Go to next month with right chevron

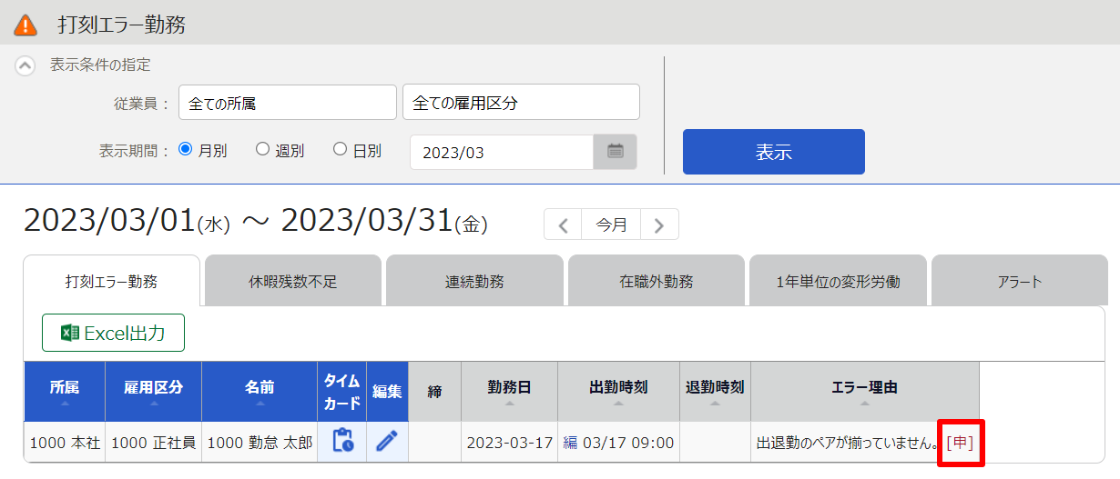tap(659, 225)
